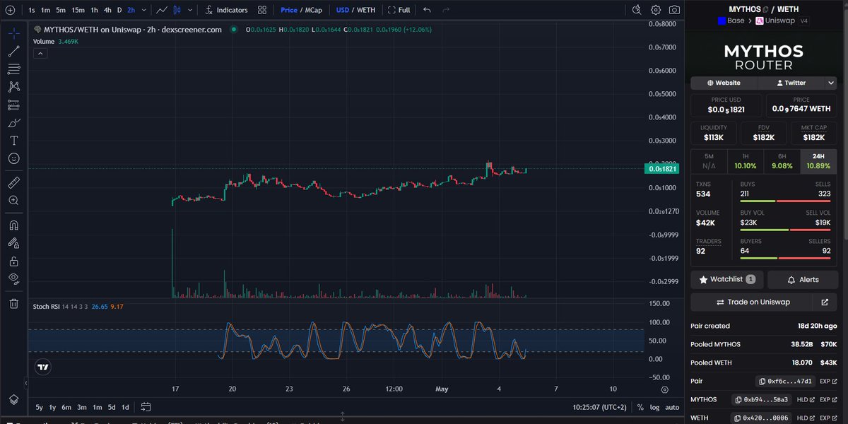This screenshot has width=848, height=424.
Task: Select the 6H price change tab
Action: coord(782,161)
